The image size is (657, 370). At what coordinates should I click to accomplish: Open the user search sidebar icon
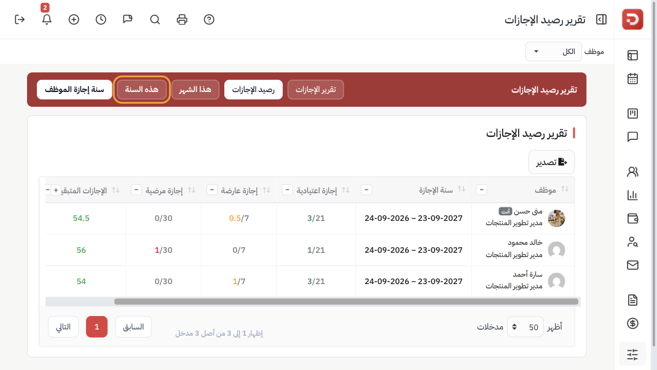(x=632, y=242)
